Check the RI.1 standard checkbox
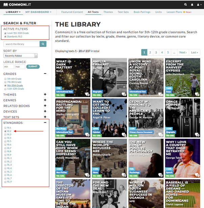The width and height of the screenshot is (204, 208). tap(5, 128)
